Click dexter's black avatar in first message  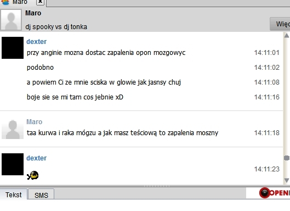click(x=13, y=48)
